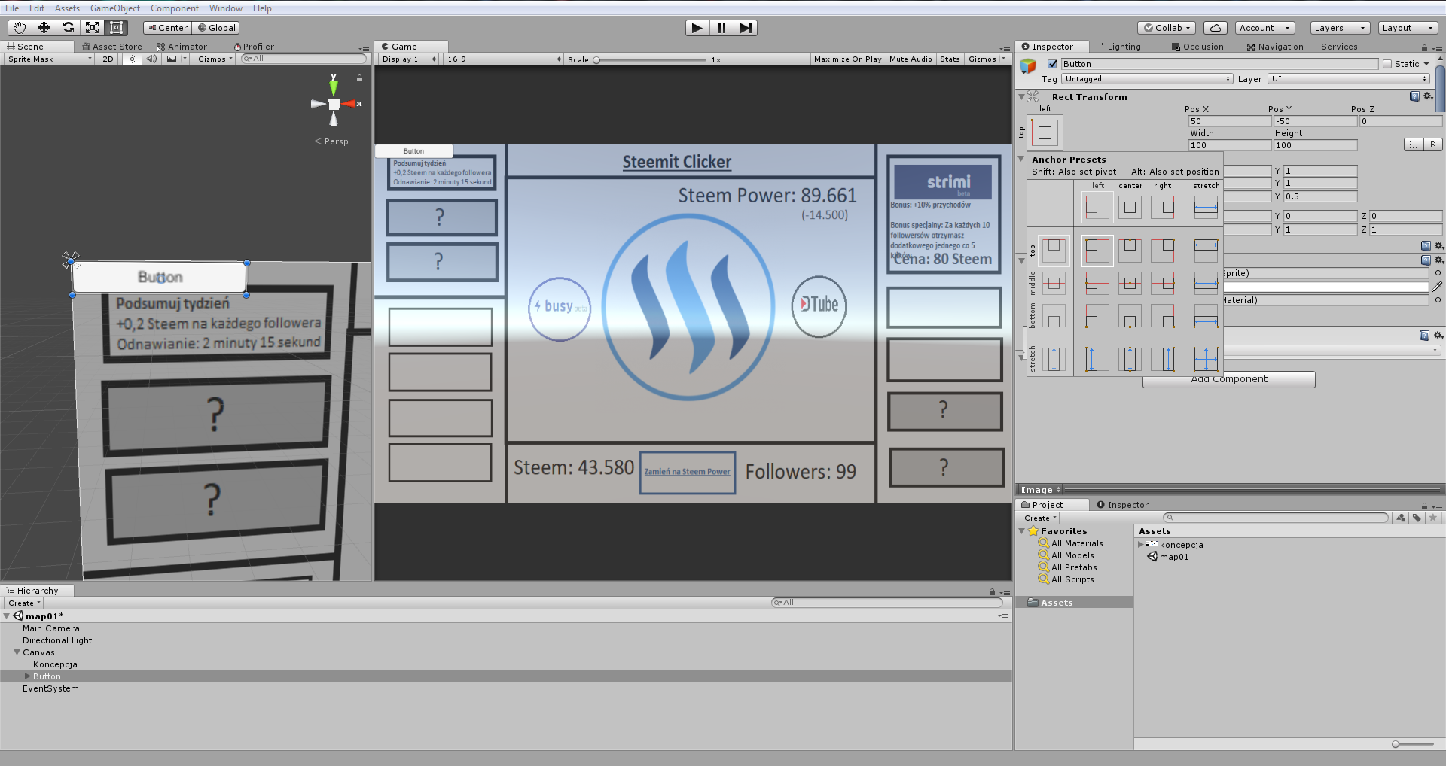The height and width of the screenshot is (766, 1446).
Task: Check the Static checkbox
Action: 1387,64
